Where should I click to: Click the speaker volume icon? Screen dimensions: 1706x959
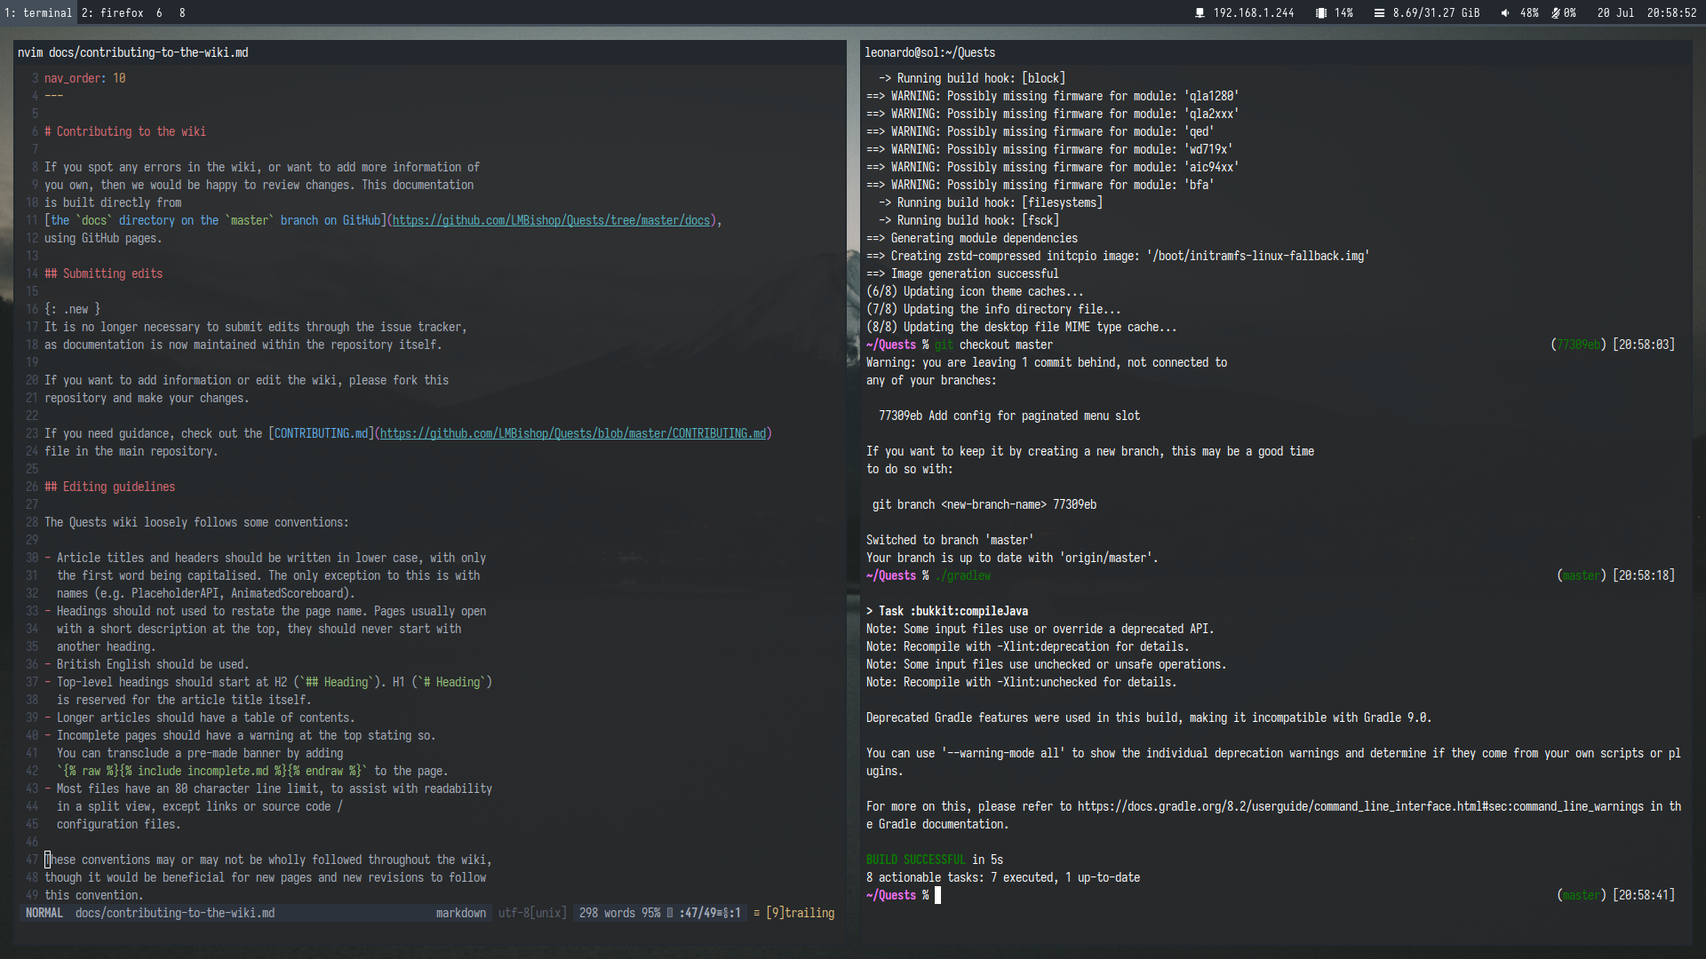(x=1505, y=13)
